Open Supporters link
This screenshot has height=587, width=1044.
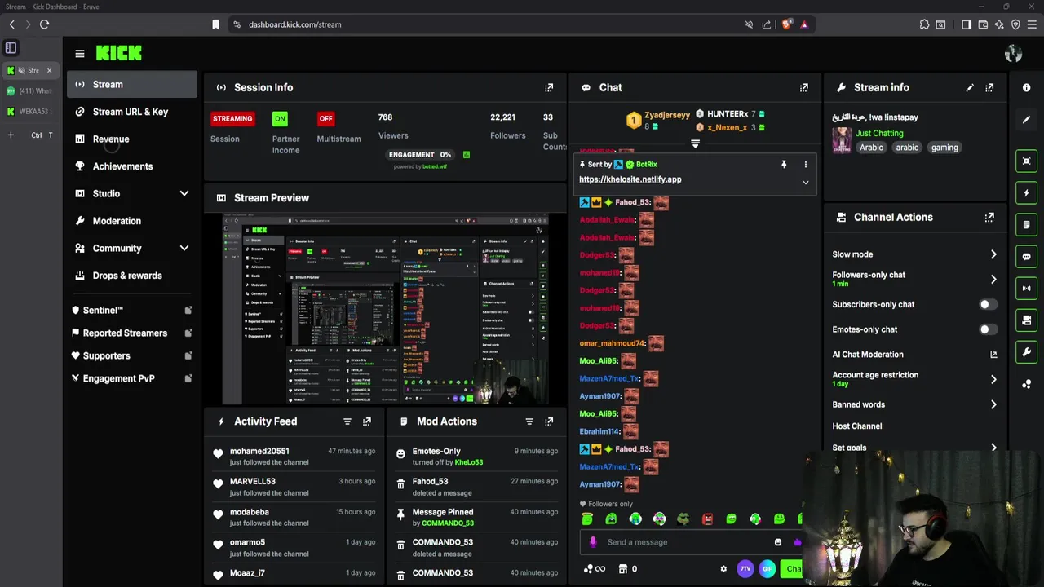[x=132, y=355]
